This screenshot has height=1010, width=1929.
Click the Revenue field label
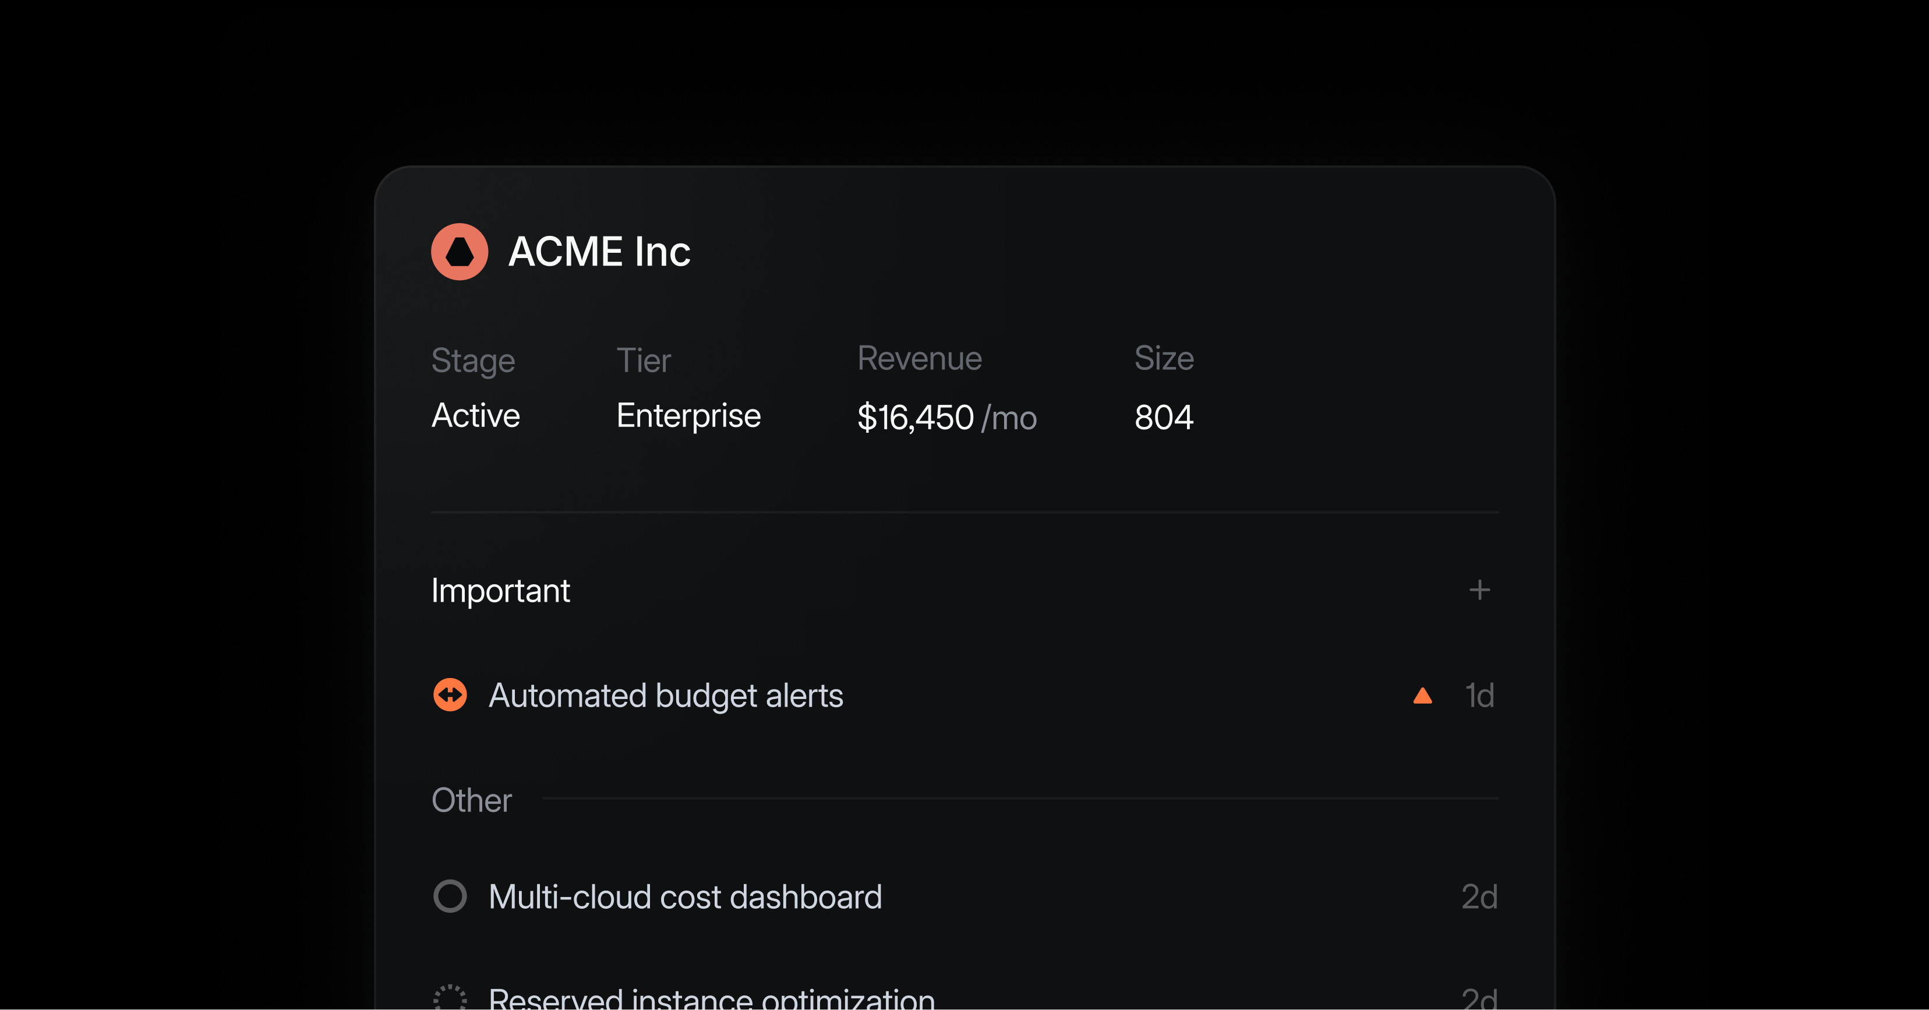tap(920, 359)
